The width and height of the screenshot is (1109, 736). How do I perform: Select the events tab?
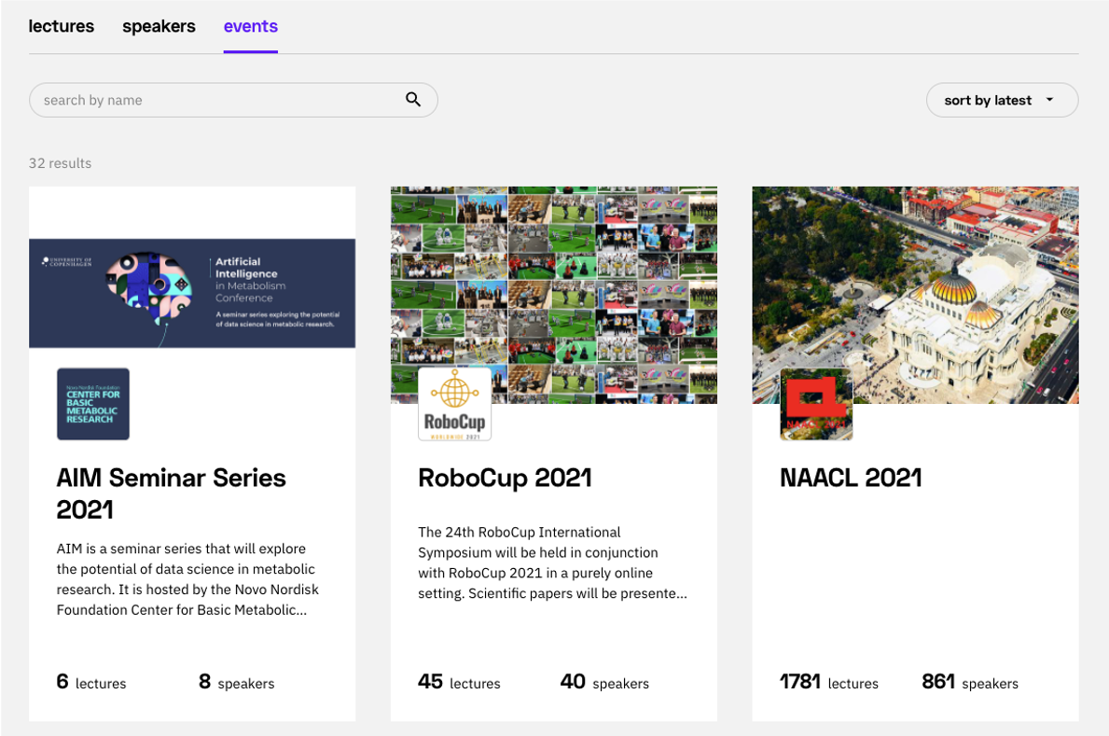(x=250, y=26)
